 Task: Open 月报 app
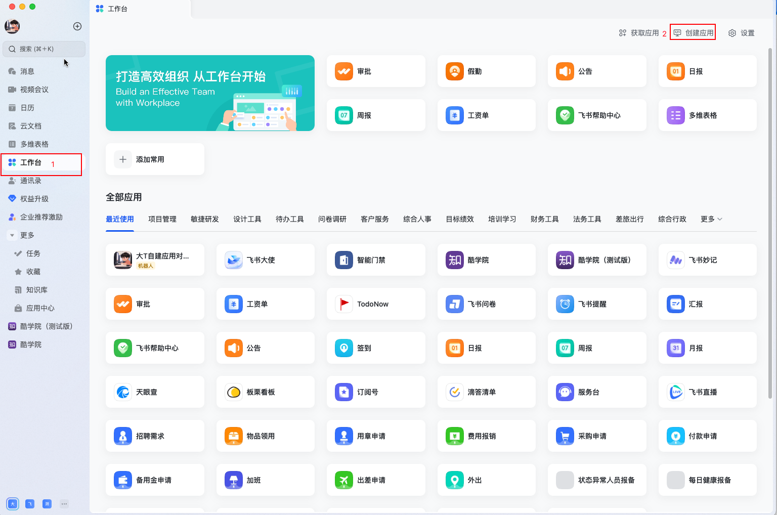[x=707, y=348]
